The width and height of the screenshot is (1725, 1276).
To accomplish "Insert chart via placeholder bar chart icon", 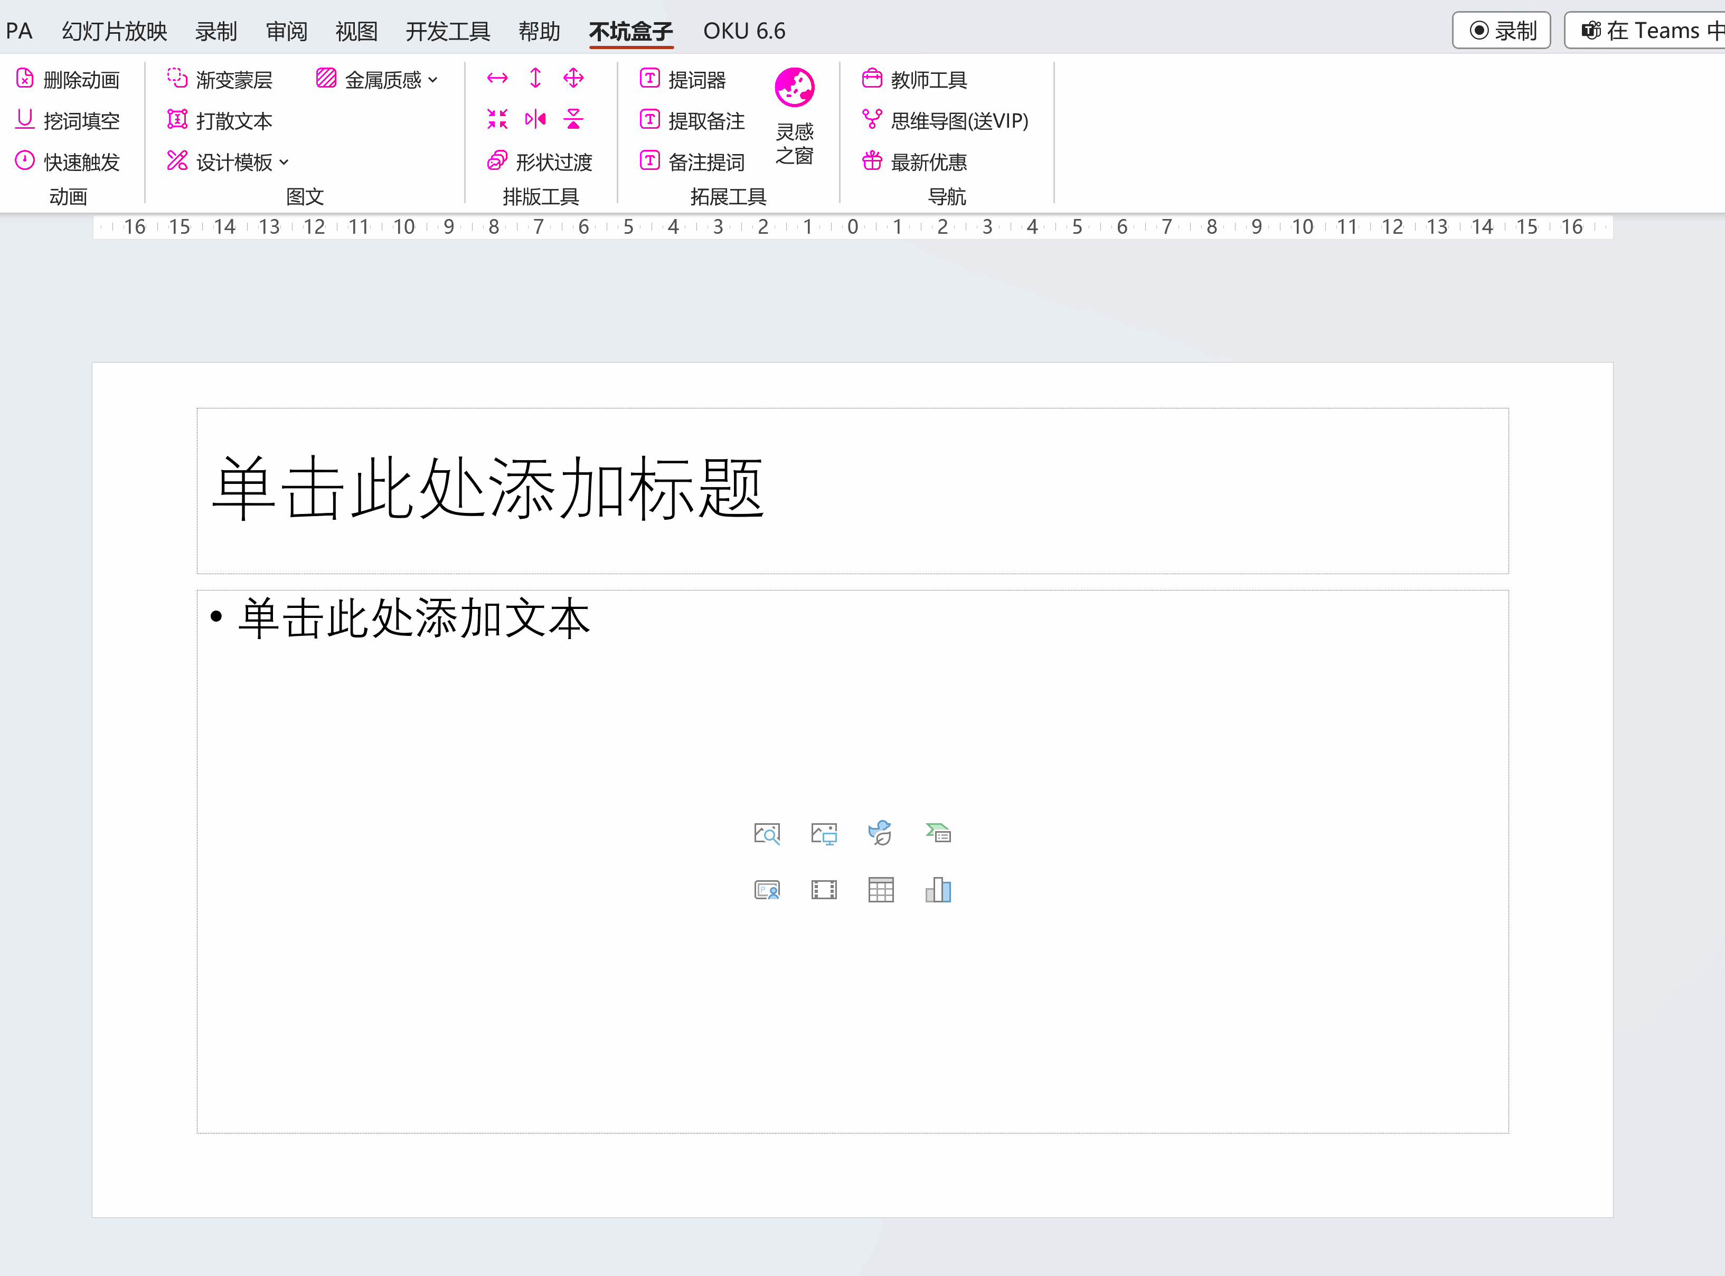I will [937, 890].
